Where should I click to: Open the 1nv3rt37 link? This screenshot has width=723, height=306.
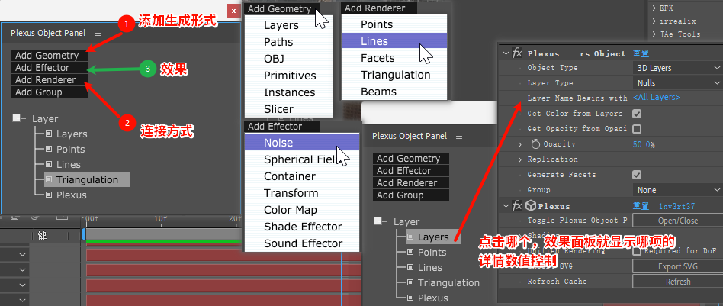point(677,206)
